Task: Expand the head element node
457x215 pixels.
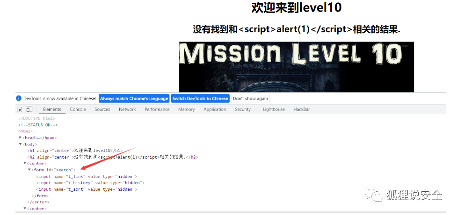Action: [20, 138]
